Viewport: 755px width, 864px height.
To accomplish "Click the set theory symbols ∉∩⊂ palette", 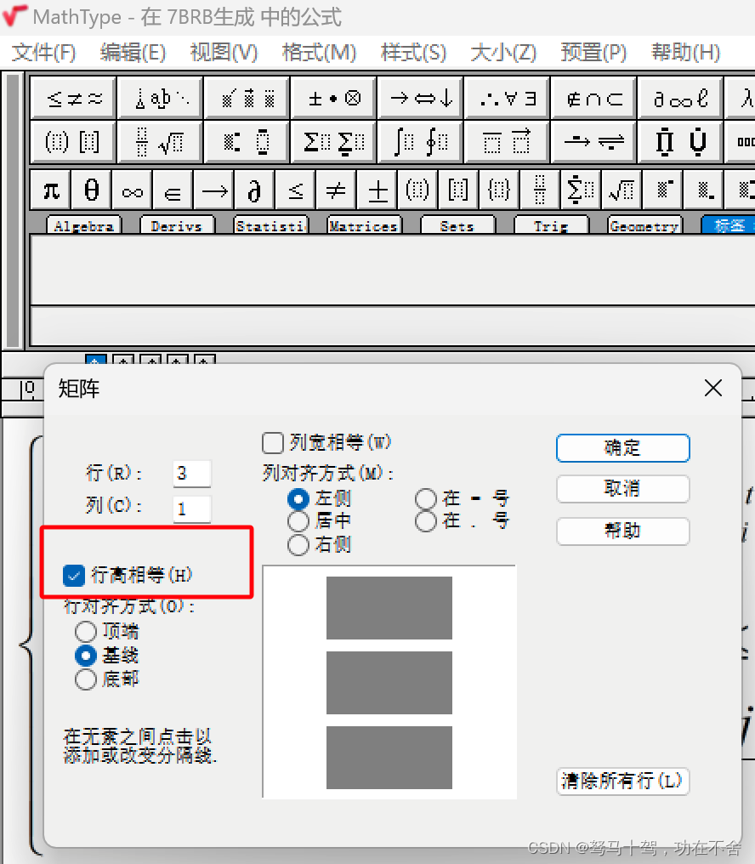I will 593,98.
